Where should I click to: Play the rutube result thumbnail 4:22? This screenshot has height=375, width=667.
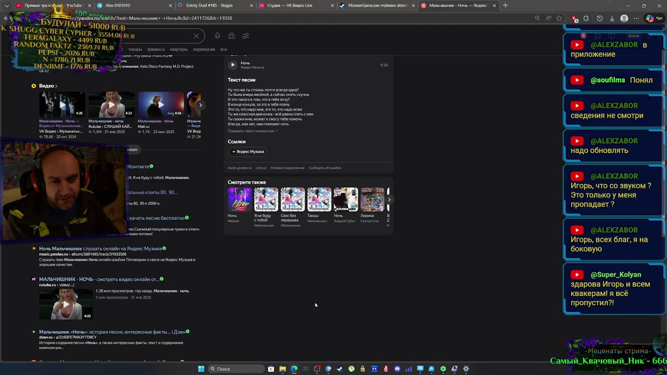[66, 303]
